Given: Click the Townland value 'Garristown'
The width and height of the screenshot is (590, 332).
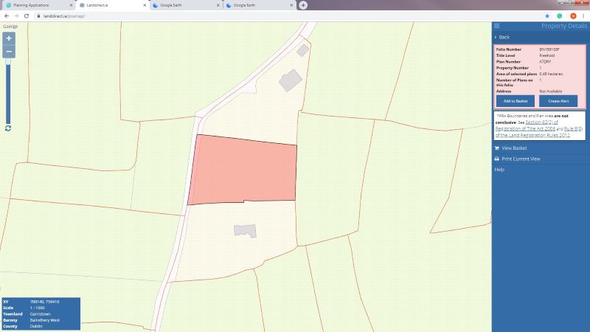Looking at the screenshot, I should (41, 314).
